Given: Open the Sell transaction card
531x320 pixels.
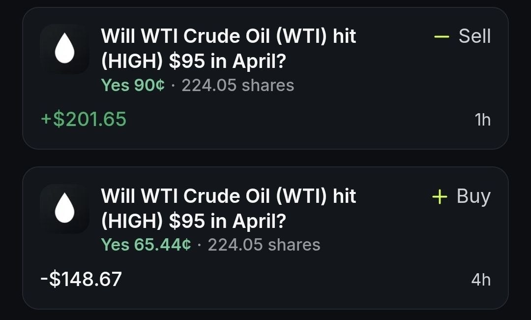Looking at the screenshot, I should coord(265,78).
